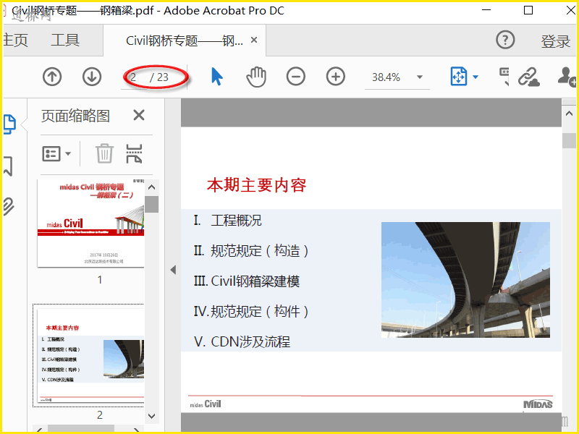Click the text Ⅱ. 规范规定（构造）
Viewport: 579px width, 434px height.
(250, 251)
